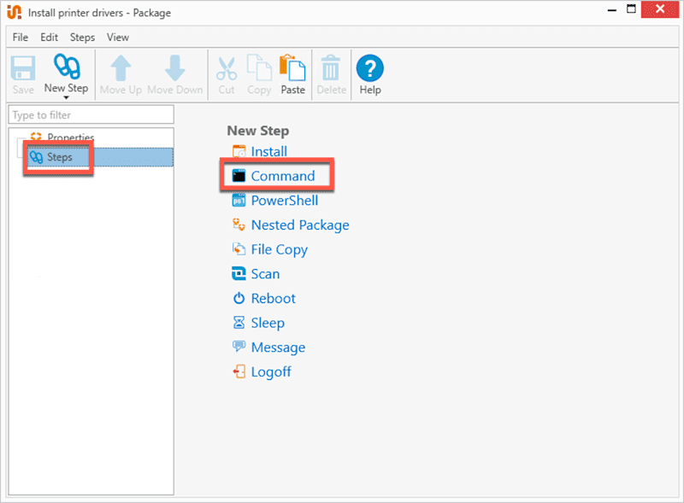Add a File Copy step link

point(280,249)
